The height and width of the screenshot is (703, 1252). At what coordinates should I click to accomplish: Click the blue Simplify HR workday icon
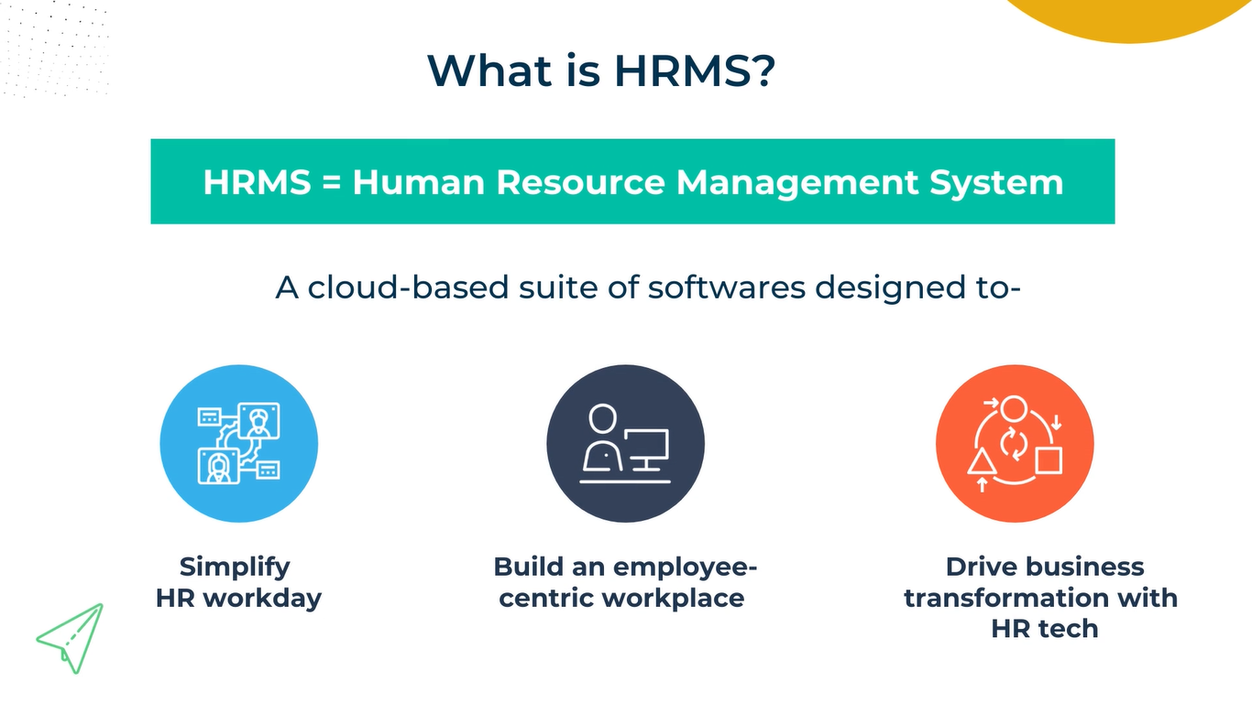(238, 444)
